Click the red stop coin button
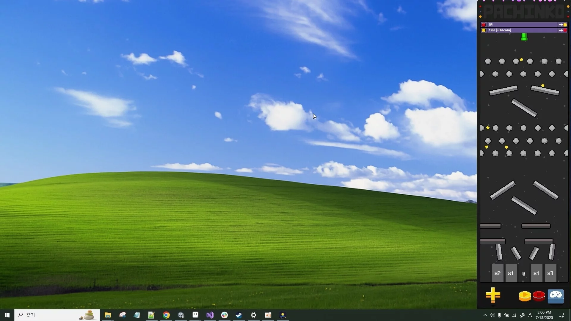The image size is (571, 321). (x=539, y=296)
